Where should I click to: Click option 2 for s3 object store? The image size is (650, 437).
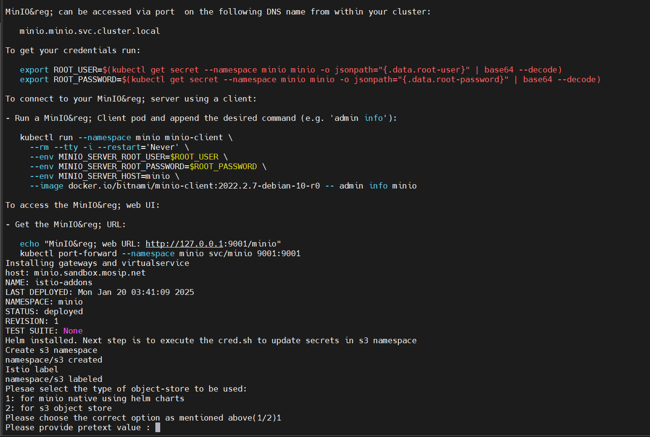pos(58,408)
